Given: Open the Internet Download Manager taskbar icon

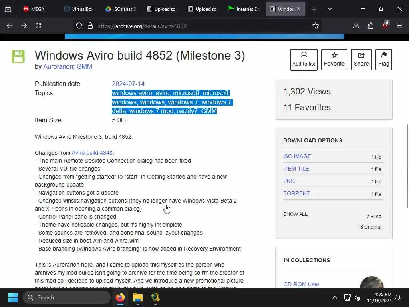Looking at the screenshot, I should click(x=155, y=297).
